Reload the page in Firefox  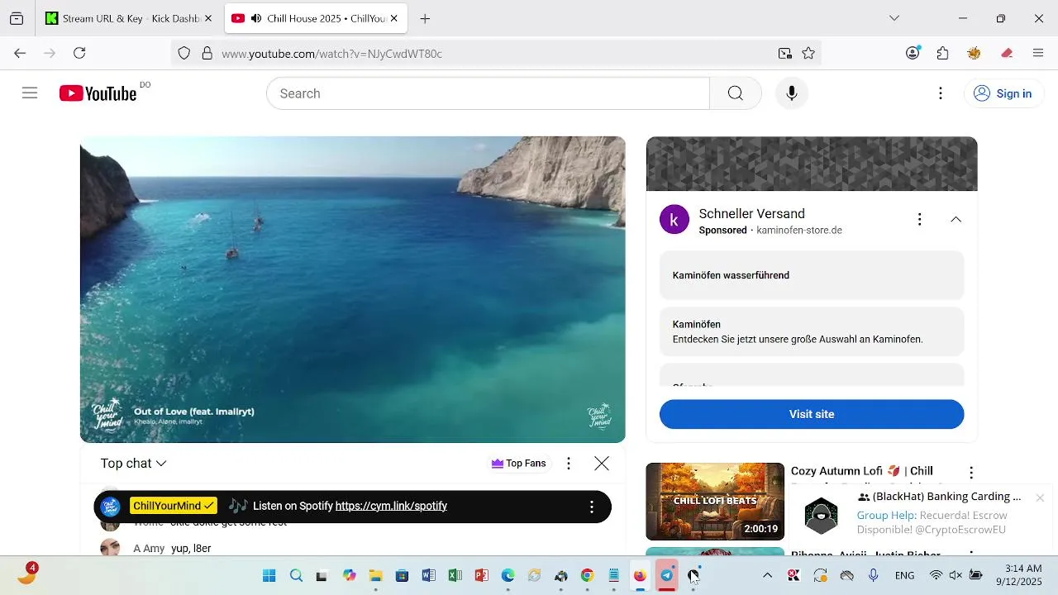(79, 53)
